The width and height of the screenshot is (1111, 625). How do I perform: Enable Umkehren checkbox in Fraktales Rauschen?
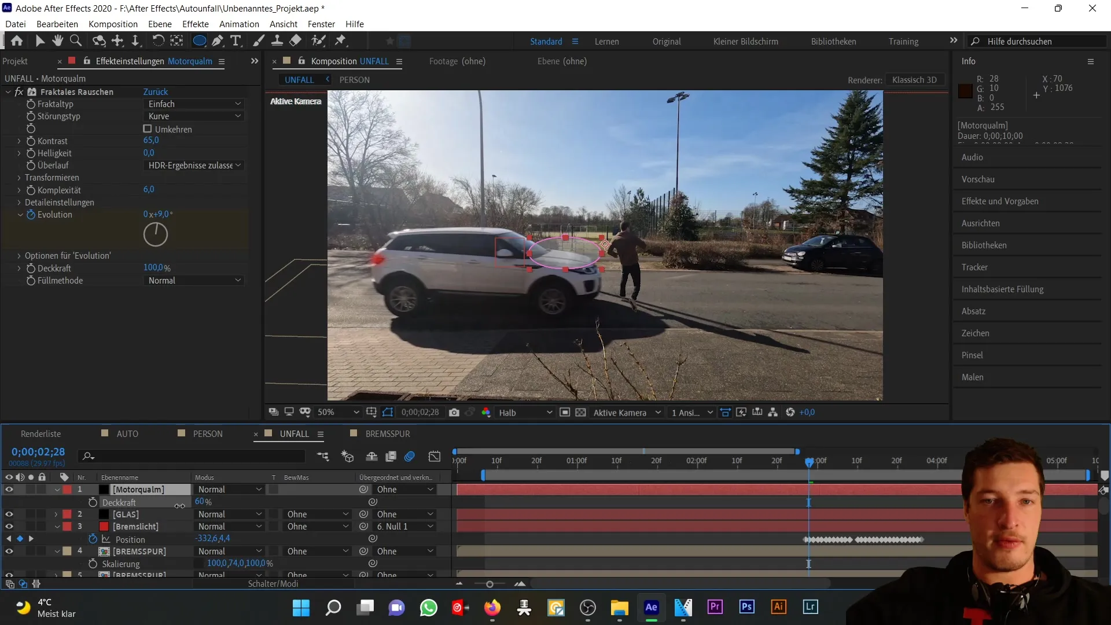tap(148, 129)
